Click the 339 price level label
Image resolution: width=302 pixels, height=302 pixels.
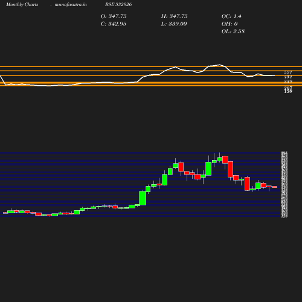coord(288,81)
